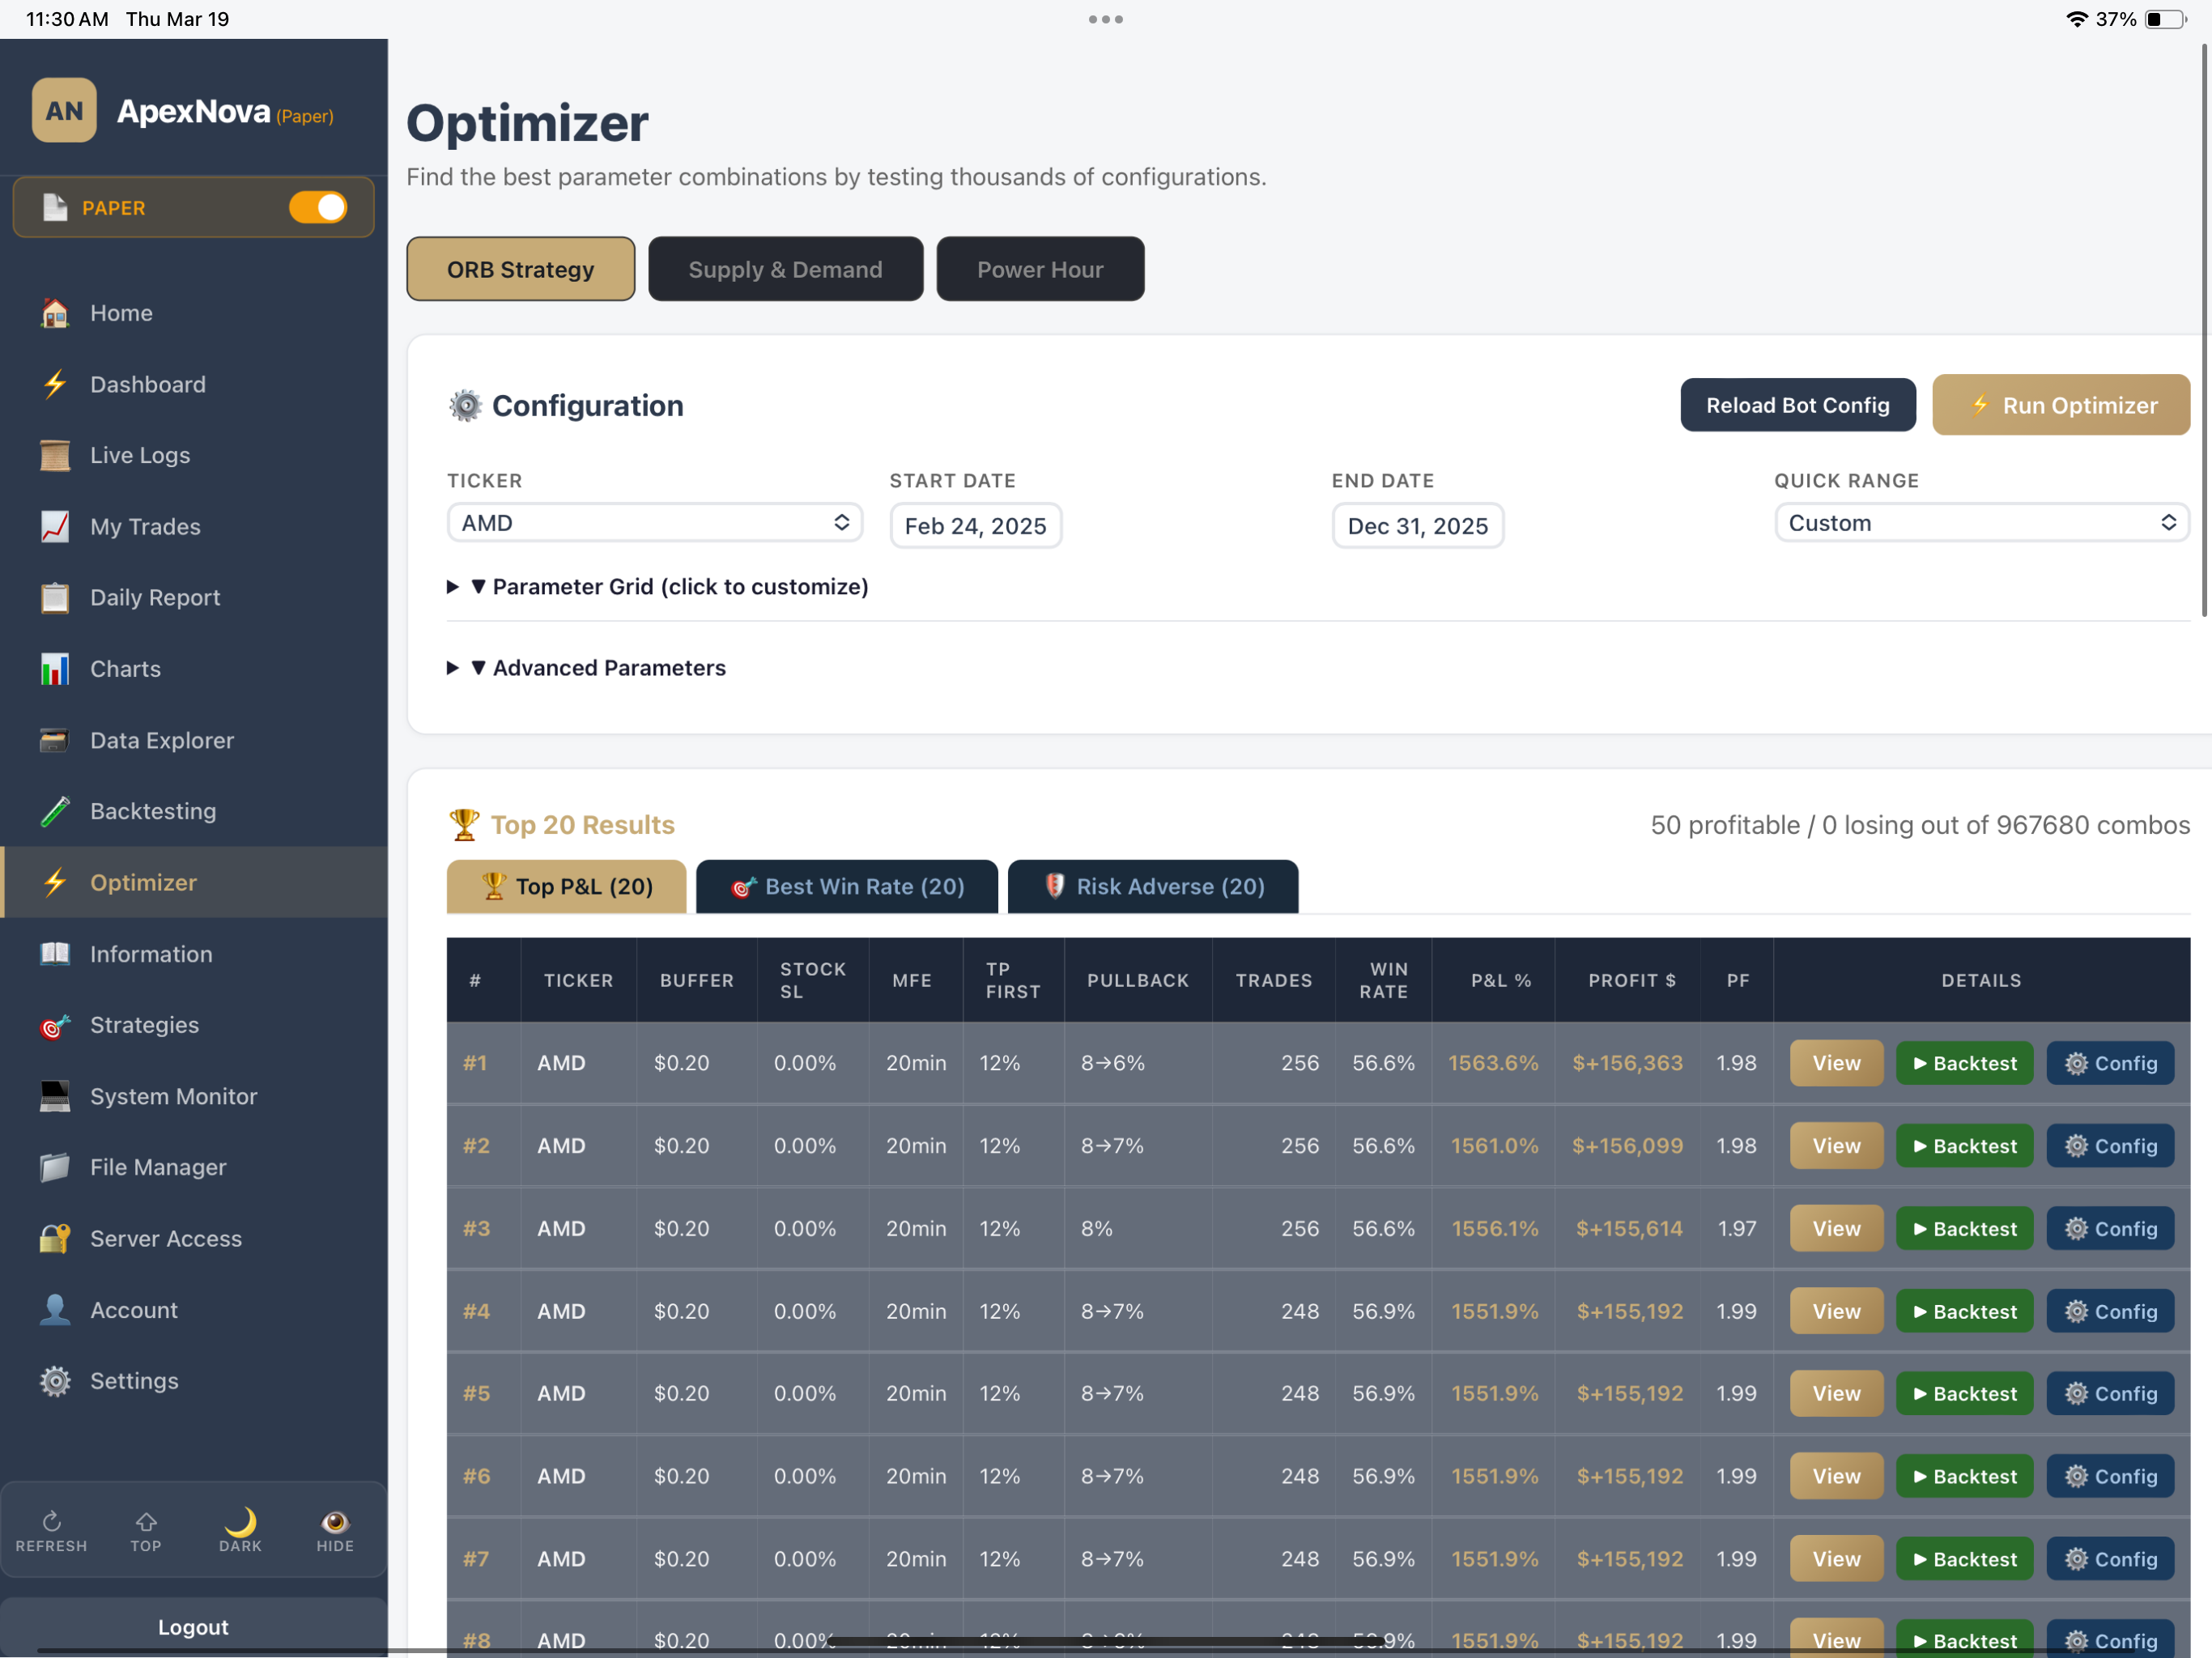Open the Daily Report clipboard icon
Viewport: 2212px width, 1658px height.
pyautogui.click(x=55, y=597)
